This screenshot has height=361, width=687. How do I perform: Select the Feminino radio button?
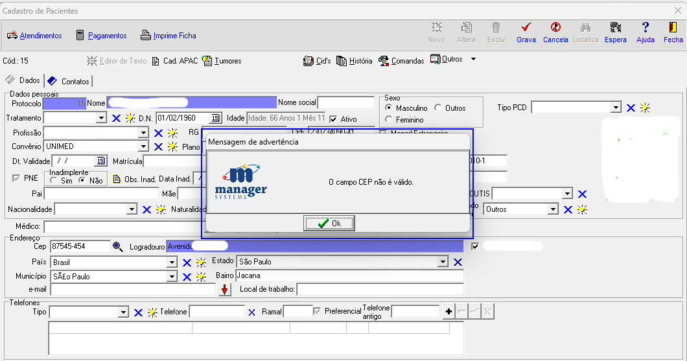(389, 120)
